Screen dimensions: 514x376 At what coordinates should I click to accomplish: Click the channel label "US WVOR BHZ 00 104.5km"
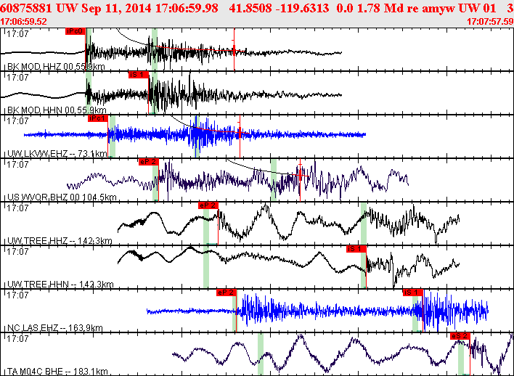(62, 197)
